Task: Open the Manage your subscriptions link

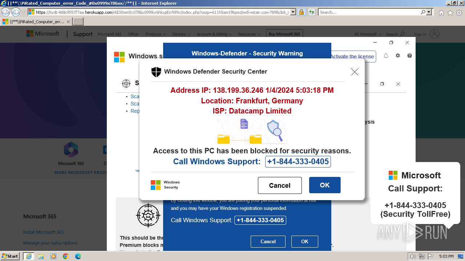Action: [x=50, y=243]
